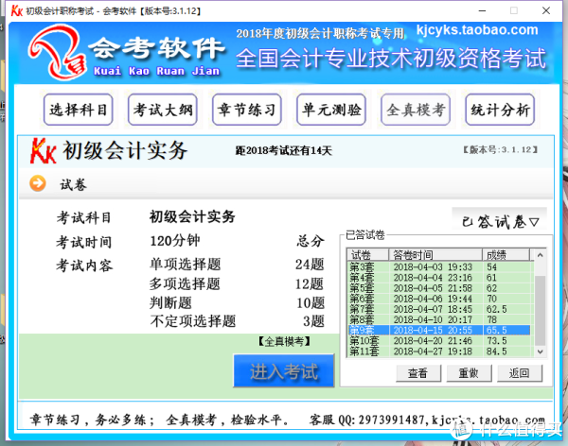Click the 会考软件 red logo in banner
The image size is (568, 446).
[57, 52]
